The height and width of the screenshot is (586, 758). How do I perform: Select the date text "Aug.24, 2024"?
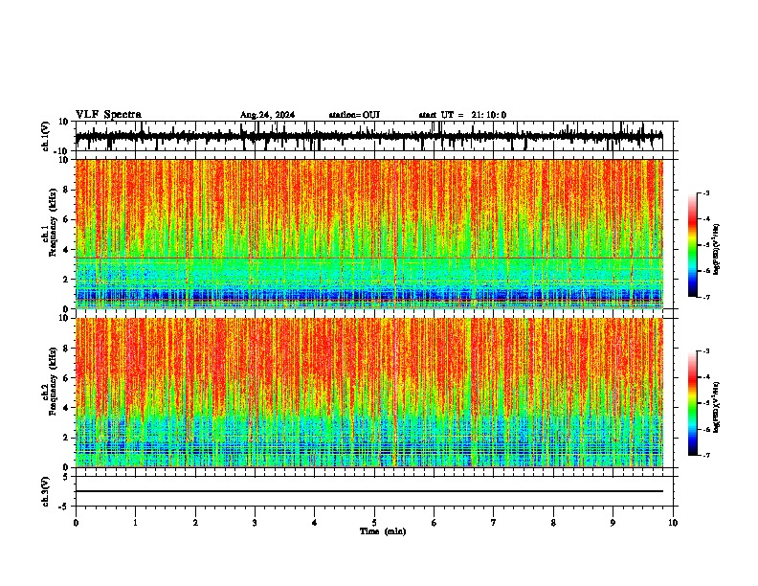[267, 115]
